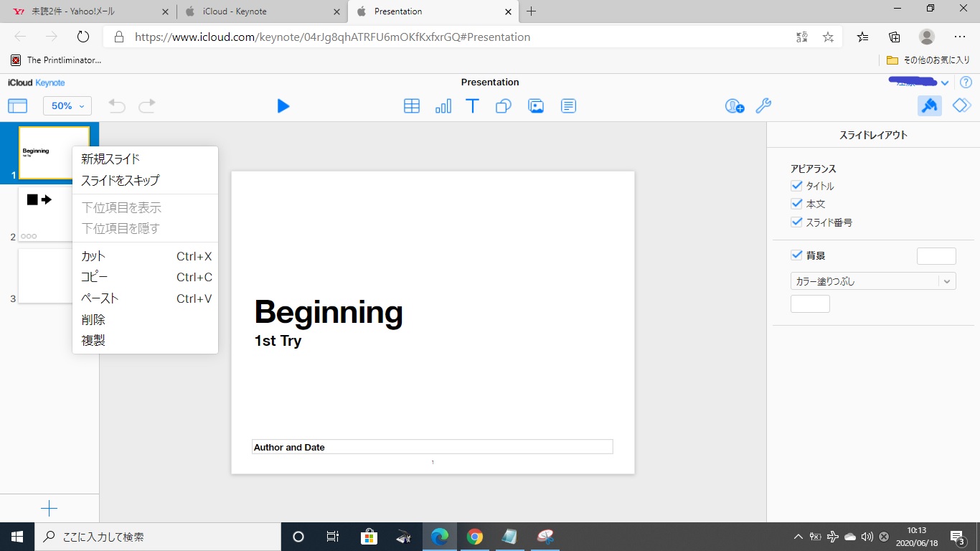The width and height of the screenshot is (980, 551).
Task: Open the wrench Tools icon
Action: (764, 106)
